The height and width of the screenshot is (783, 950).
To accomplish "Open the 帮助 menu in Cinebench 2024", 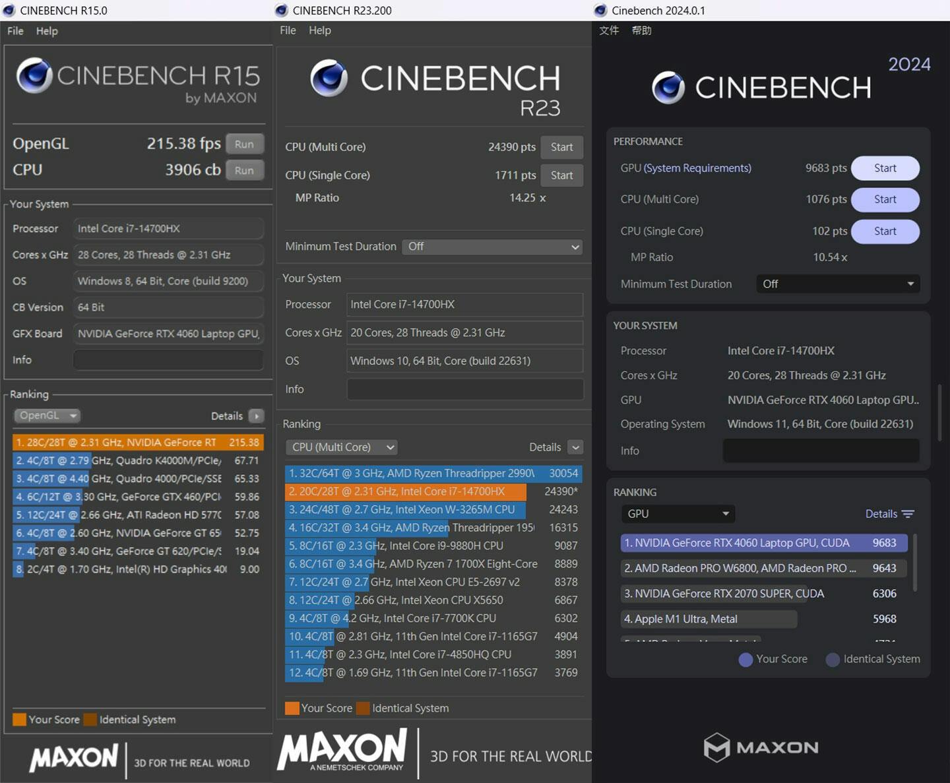I will tap(641, 30).
